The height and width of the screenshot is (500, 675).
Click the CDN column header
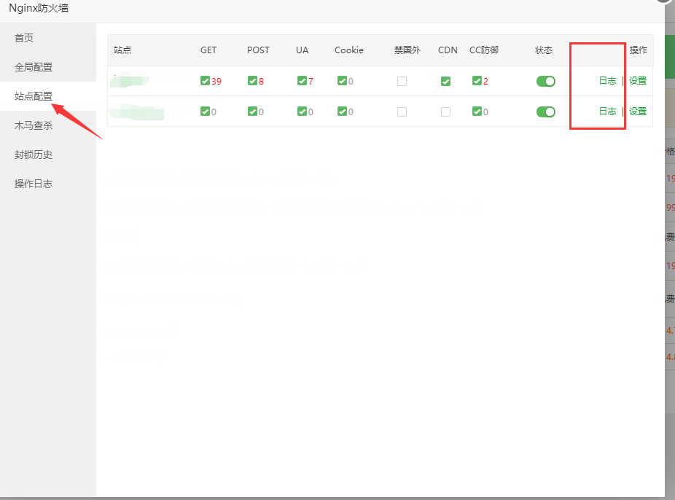(x=448, y=50)
